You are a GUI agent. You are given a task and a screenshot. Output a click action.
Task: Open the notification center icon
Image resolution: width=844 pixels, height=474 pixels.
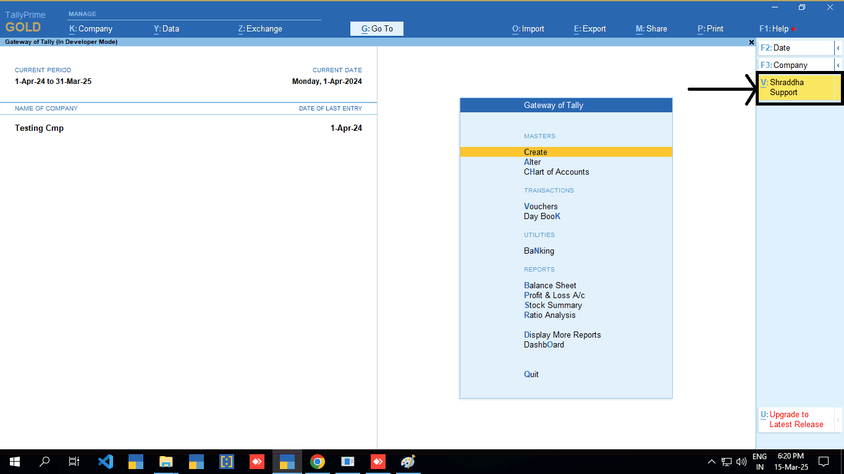(824, 461)
